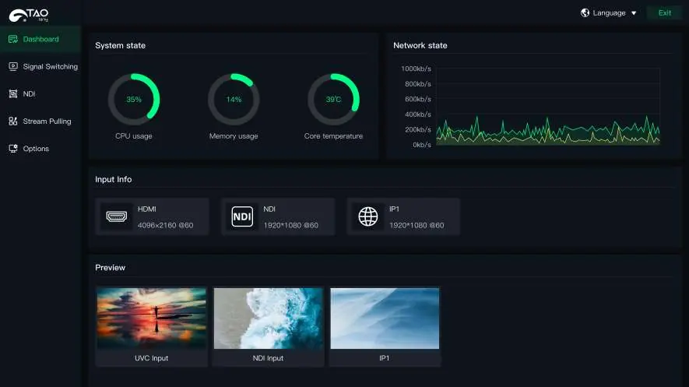This screenshot has height=387, width=689.
Task: Click the Exit button
Action: (664, 12)
